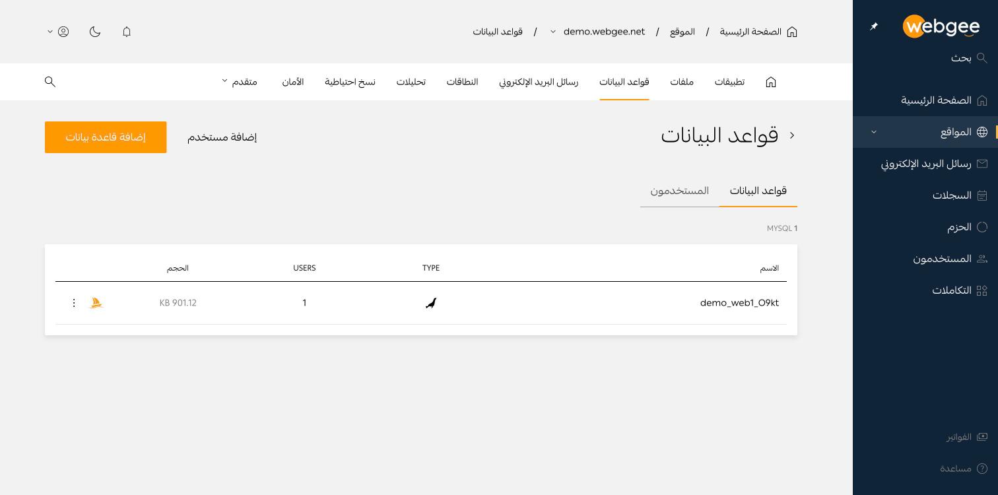Screen dimensions: 998x495
Task: Go to الموقع breadcrumb link
Action: [682, 32]
